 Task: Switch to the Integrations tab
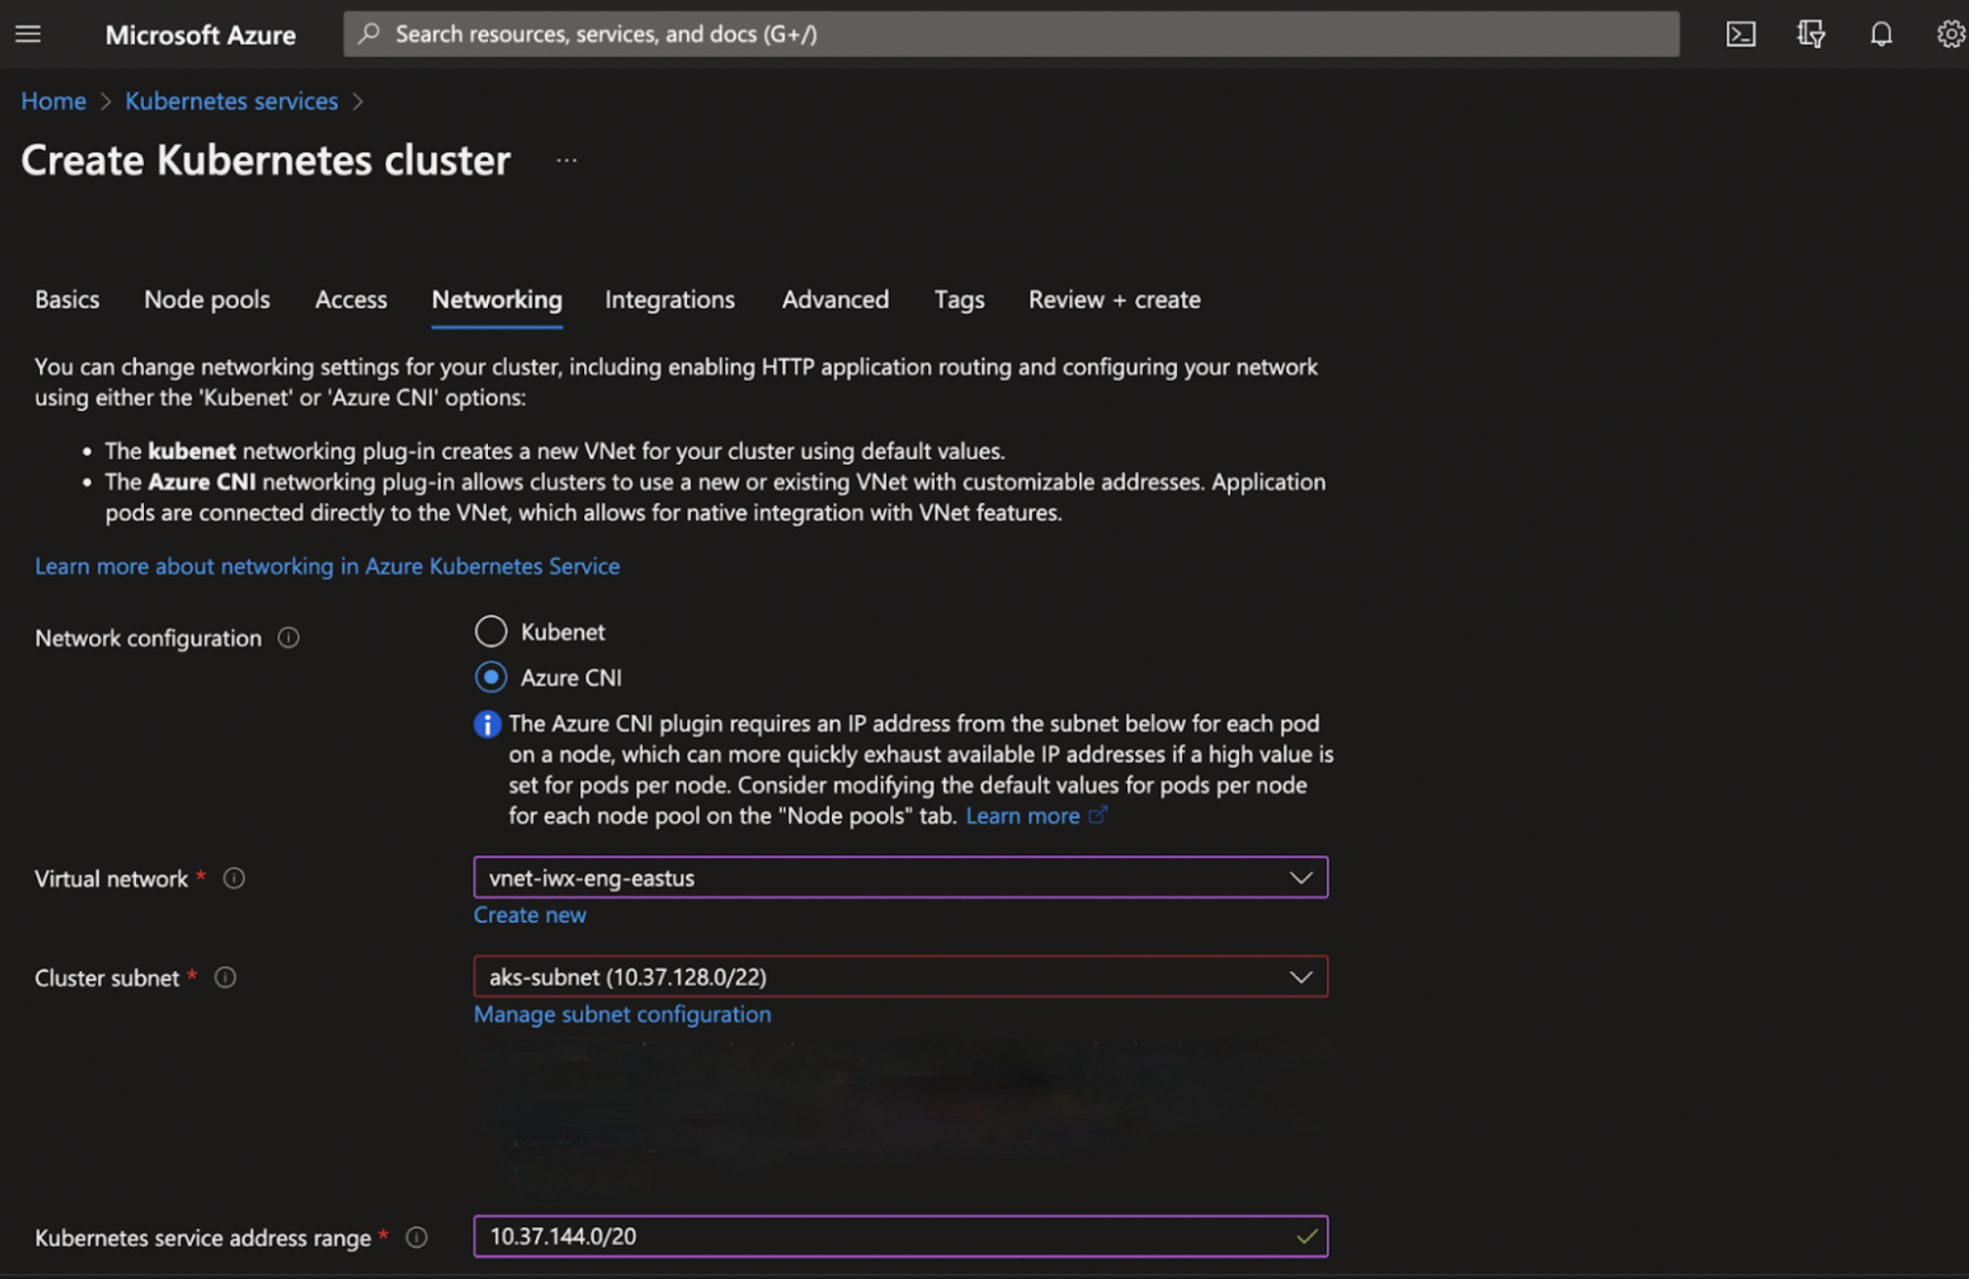click(x=670, y=299)
